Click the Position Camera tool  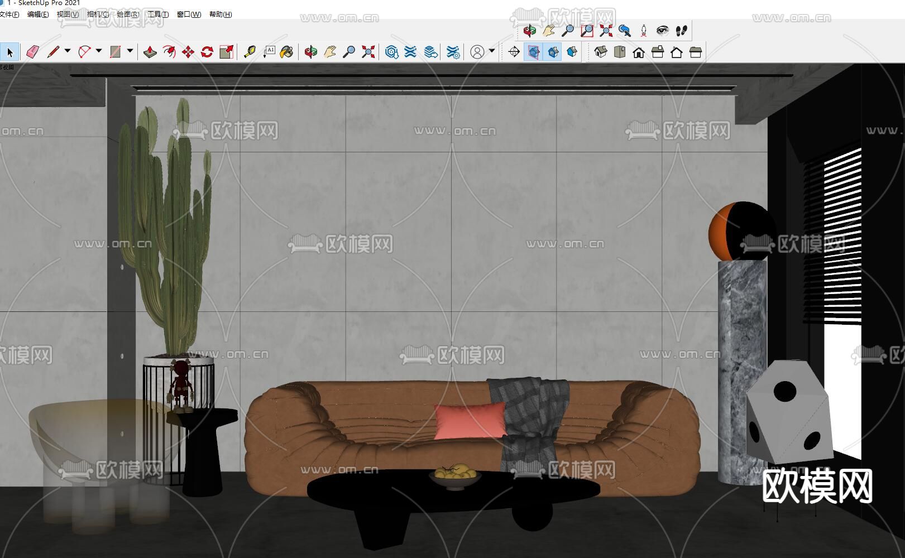[643, 31]
